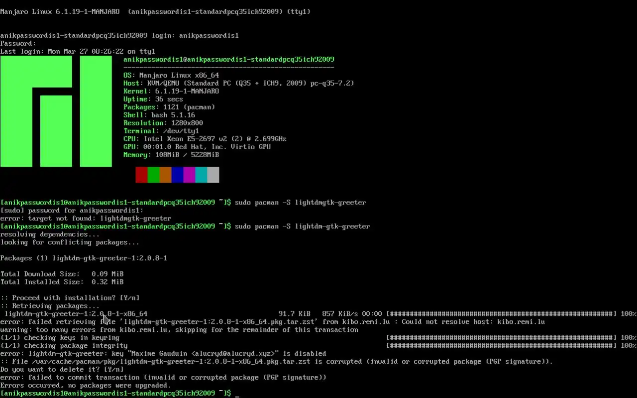Click the 'failed to commit transaction' error line

[x=163, y=378]
